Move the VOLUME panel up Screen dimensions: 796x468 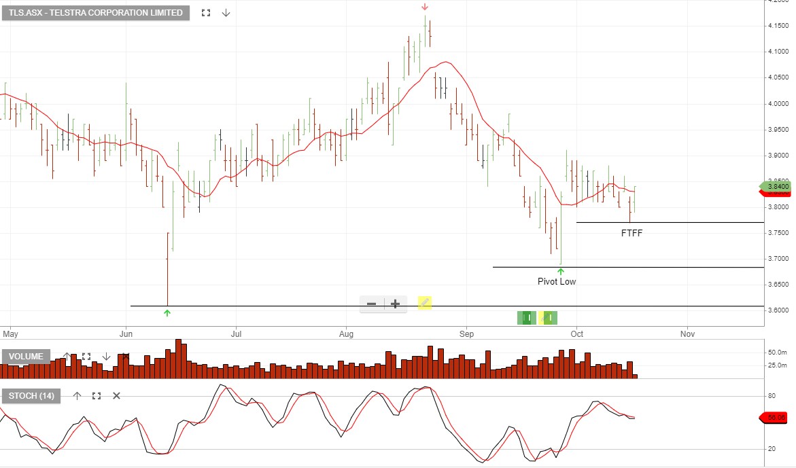click(67, 356)
